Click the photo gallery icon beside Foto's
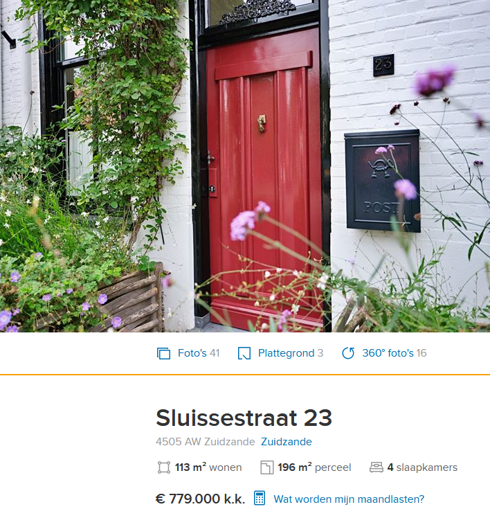490x509 pixels. click(163, 353)
